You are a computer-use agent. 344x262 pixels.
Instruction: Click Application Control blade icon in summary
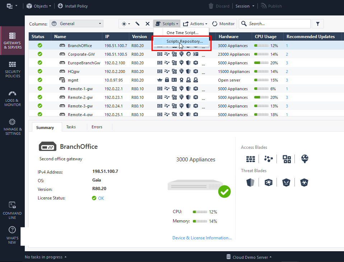(x=287, y=159)
